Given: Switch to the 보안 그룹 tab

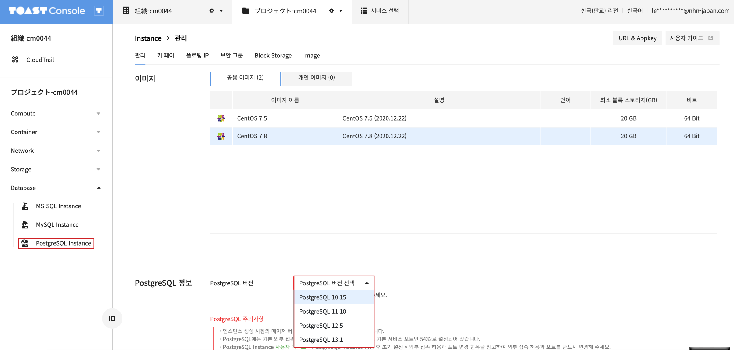Looking at the screenshot, I should 232,55.
